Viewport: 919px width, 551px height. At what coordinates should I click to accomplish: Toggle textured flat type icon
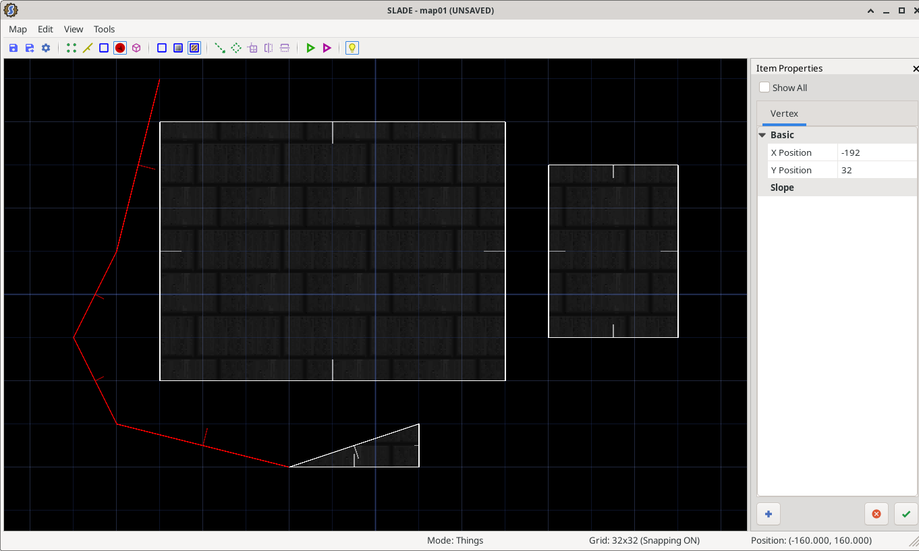coord(194,48)
